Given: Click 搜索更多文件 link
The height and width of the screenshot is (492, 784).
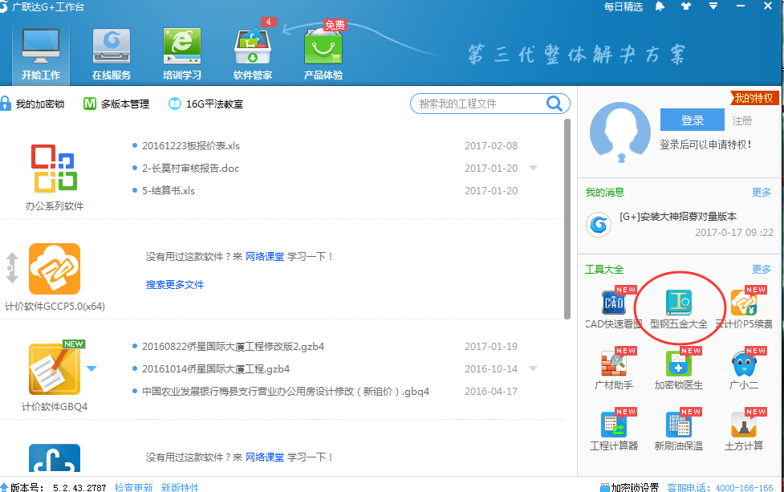Looking at the screenshot, I should [x=175, y=284].
